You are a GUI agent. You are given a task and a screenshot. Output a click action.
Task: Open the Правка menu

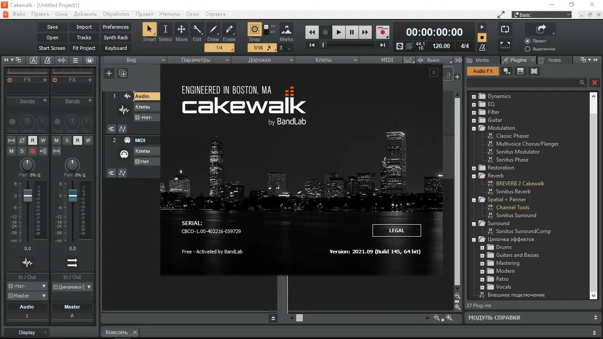point(40,14)
